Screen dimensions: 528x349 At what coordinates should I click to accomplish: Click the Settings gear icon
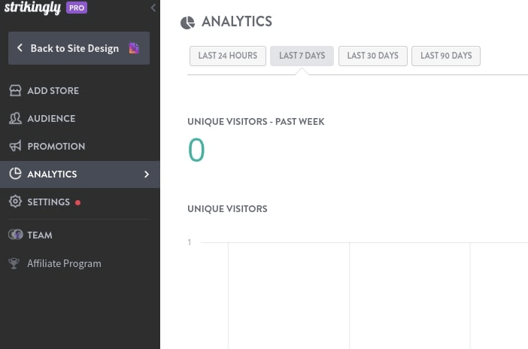coord(15,202)
